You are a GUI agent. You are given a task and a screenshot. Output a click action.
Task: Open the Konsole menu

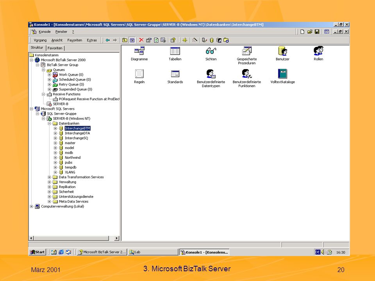click(45, 32)
